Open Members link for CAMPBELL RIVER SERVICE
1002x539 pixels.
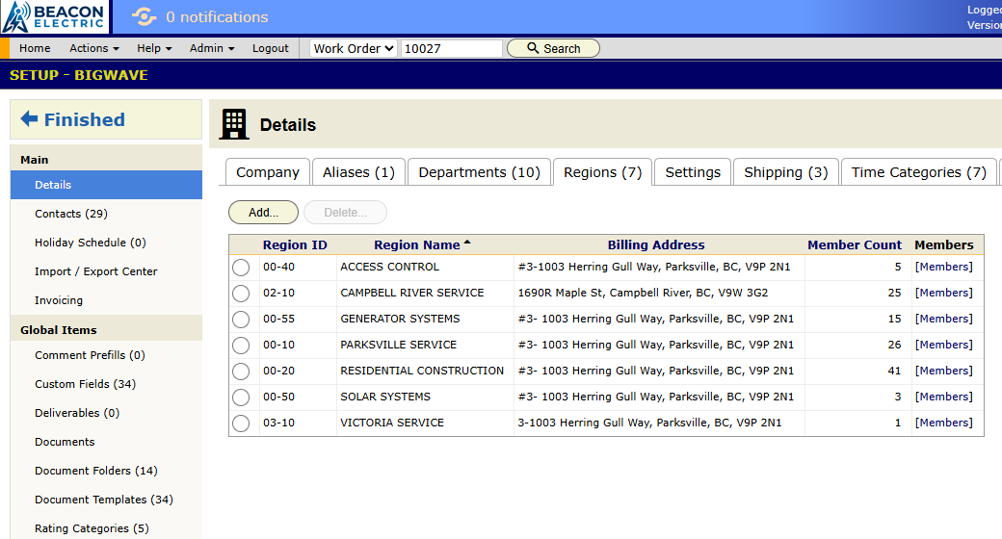[x=944, y=294]
